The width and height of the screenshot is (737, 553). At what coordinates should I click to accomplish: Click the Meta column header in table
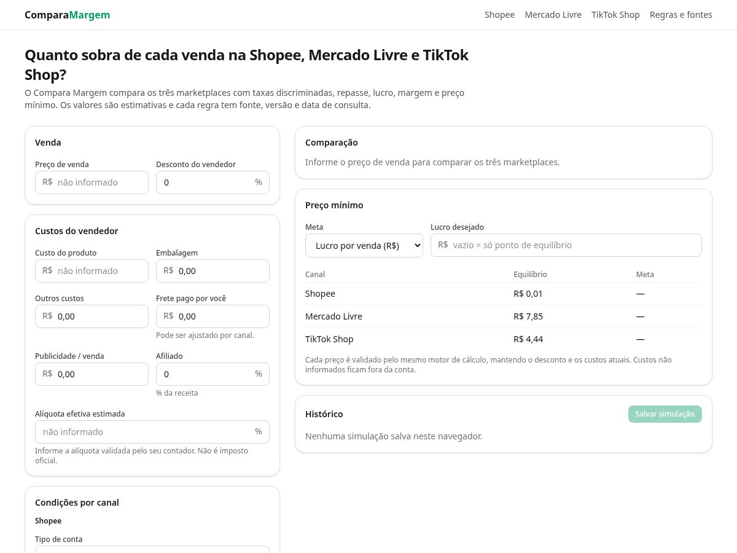pyautogui.click(x=645, y=275)
